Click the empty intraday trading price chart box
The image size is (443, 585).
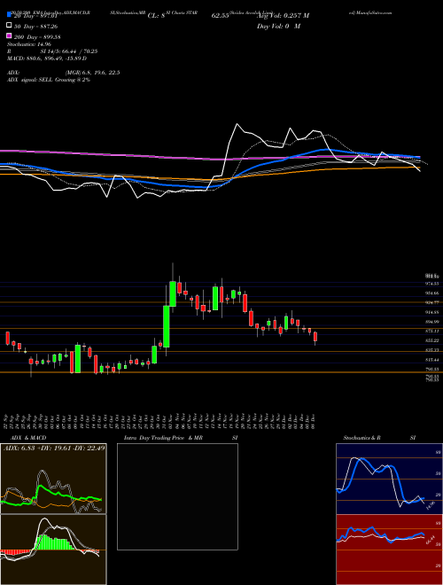click(177, 496)
